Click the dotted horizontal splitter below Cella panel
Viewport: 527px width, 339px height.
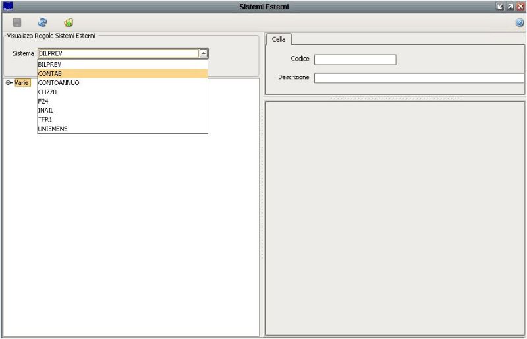point(395,98)
